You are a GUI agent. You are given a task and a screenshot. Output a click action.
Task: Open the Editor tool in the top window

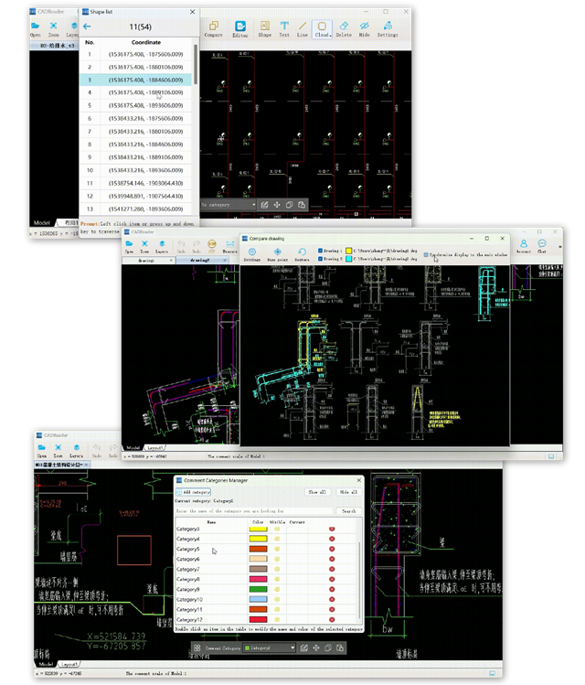240,29
